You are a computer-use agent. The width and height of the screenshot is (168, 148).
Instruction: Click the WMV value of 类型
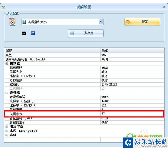pyautogui.click(x=104, y=55)
